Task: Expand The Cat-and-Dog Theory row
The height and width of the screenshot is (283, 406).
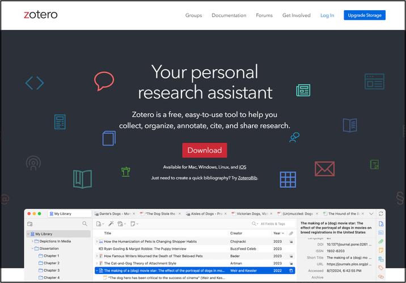Action: 97,263
